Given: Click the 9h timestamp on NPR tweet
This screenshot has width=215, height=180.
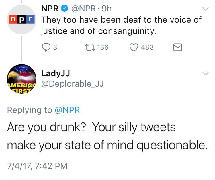Looking at the screenshot, I should point(107,9).
